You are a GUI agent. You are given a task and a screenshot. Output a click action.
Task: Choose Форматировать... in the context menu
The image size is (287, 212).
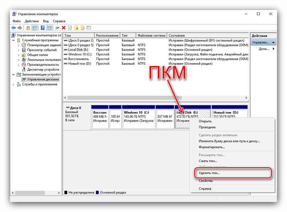(232, 147)
